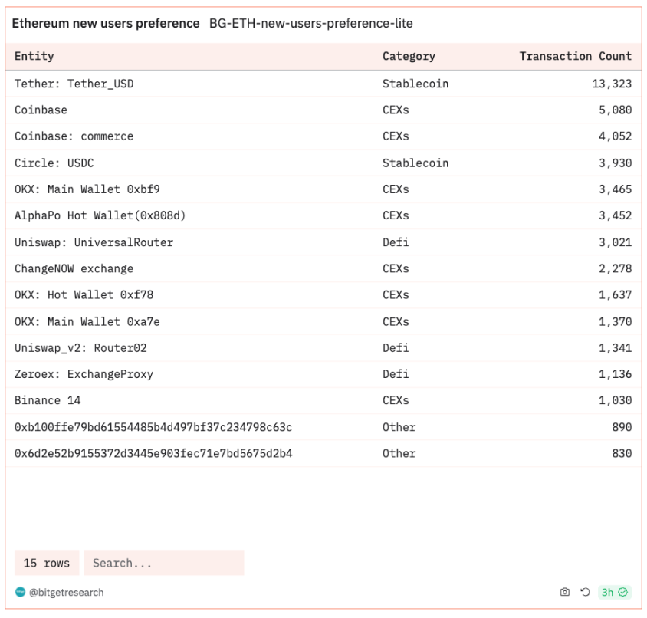647x618 pixels.
Task: Click the refresh query icon
Action: point(585,592)
